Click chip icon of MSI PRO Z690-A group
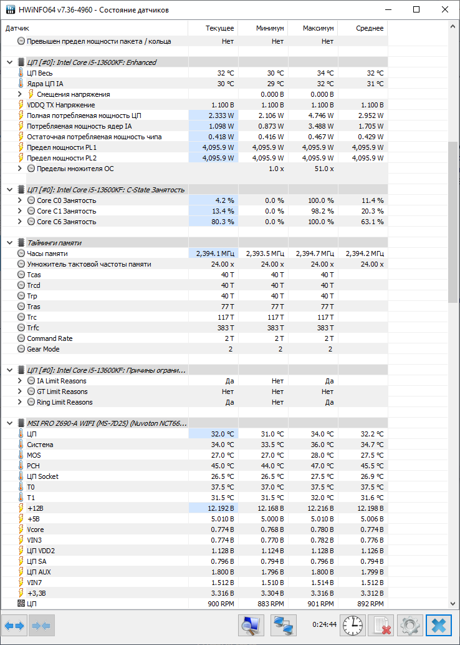Image resolution: width=460 pixels, height=645 pixels. pyautogui.click(x=21, y=423)
